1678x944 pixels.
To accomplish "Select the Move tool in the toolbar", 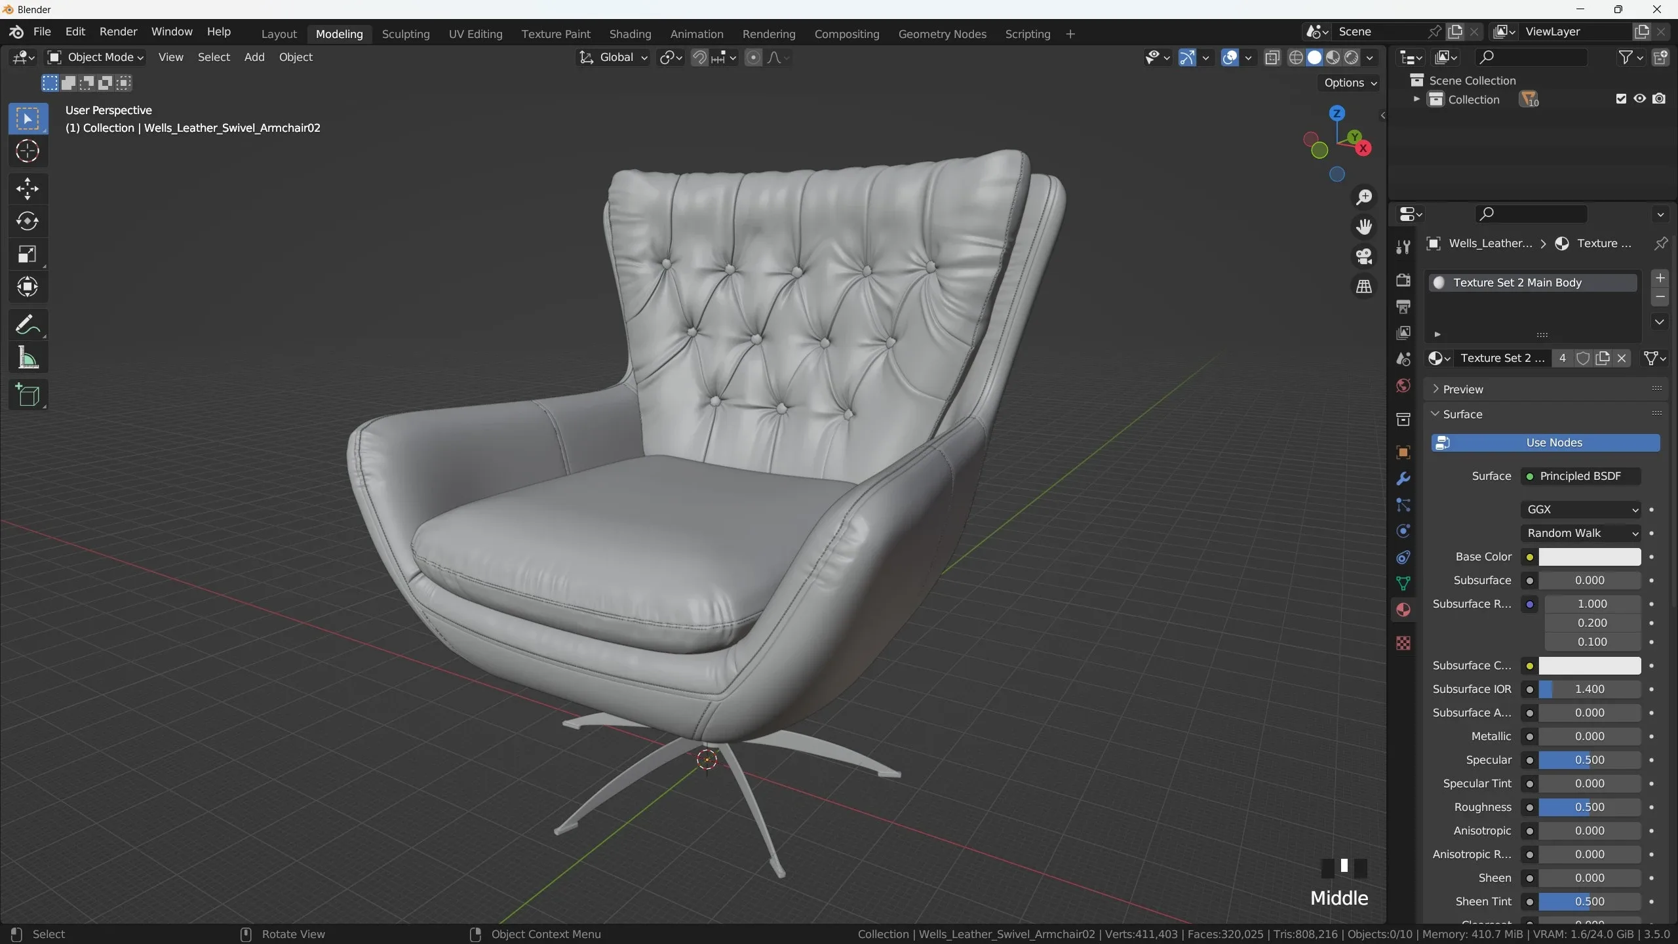I will [28, 189].
